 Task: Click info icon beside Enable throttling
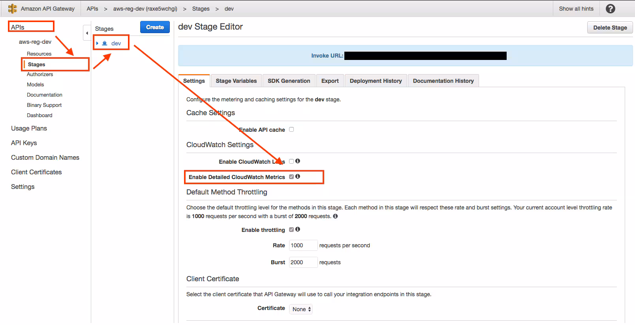coord(298,230)
